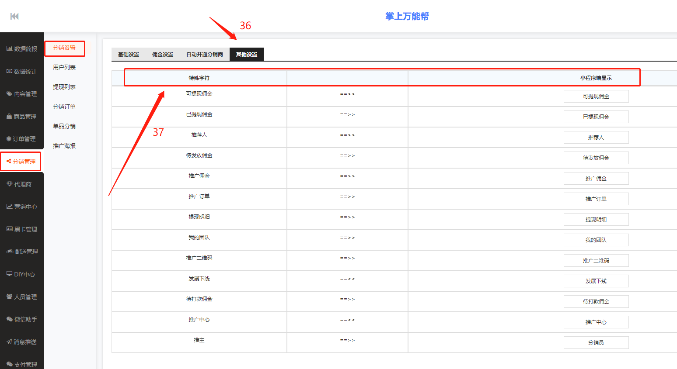Open the 佣金设置 tab

[163, 55]
